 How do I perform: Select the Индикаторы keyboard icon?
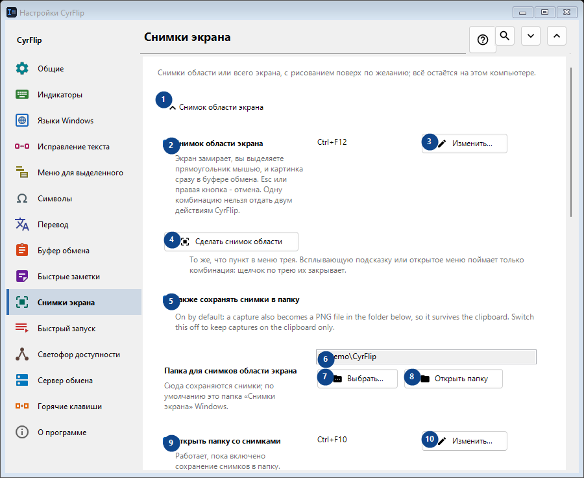click(x=22, y=94)
